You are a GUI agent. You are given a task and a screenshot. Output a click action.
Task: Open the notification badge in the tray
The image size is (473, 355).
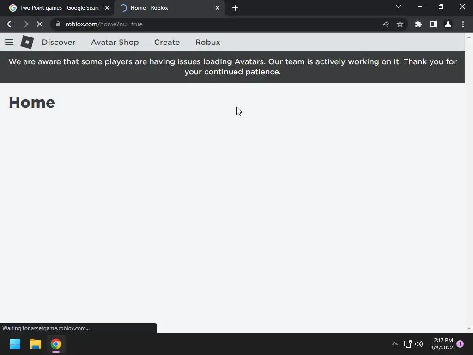coord(460,344)
